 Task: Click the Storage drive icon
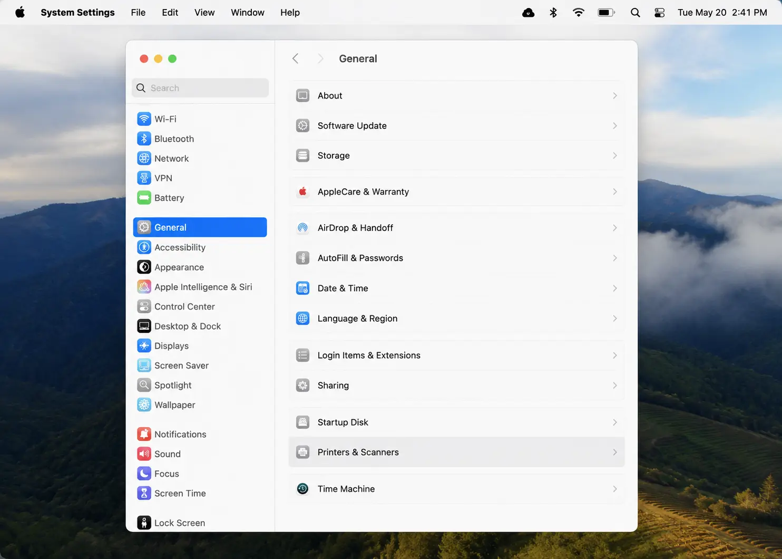pyautogui.click(x=302, y=156)
